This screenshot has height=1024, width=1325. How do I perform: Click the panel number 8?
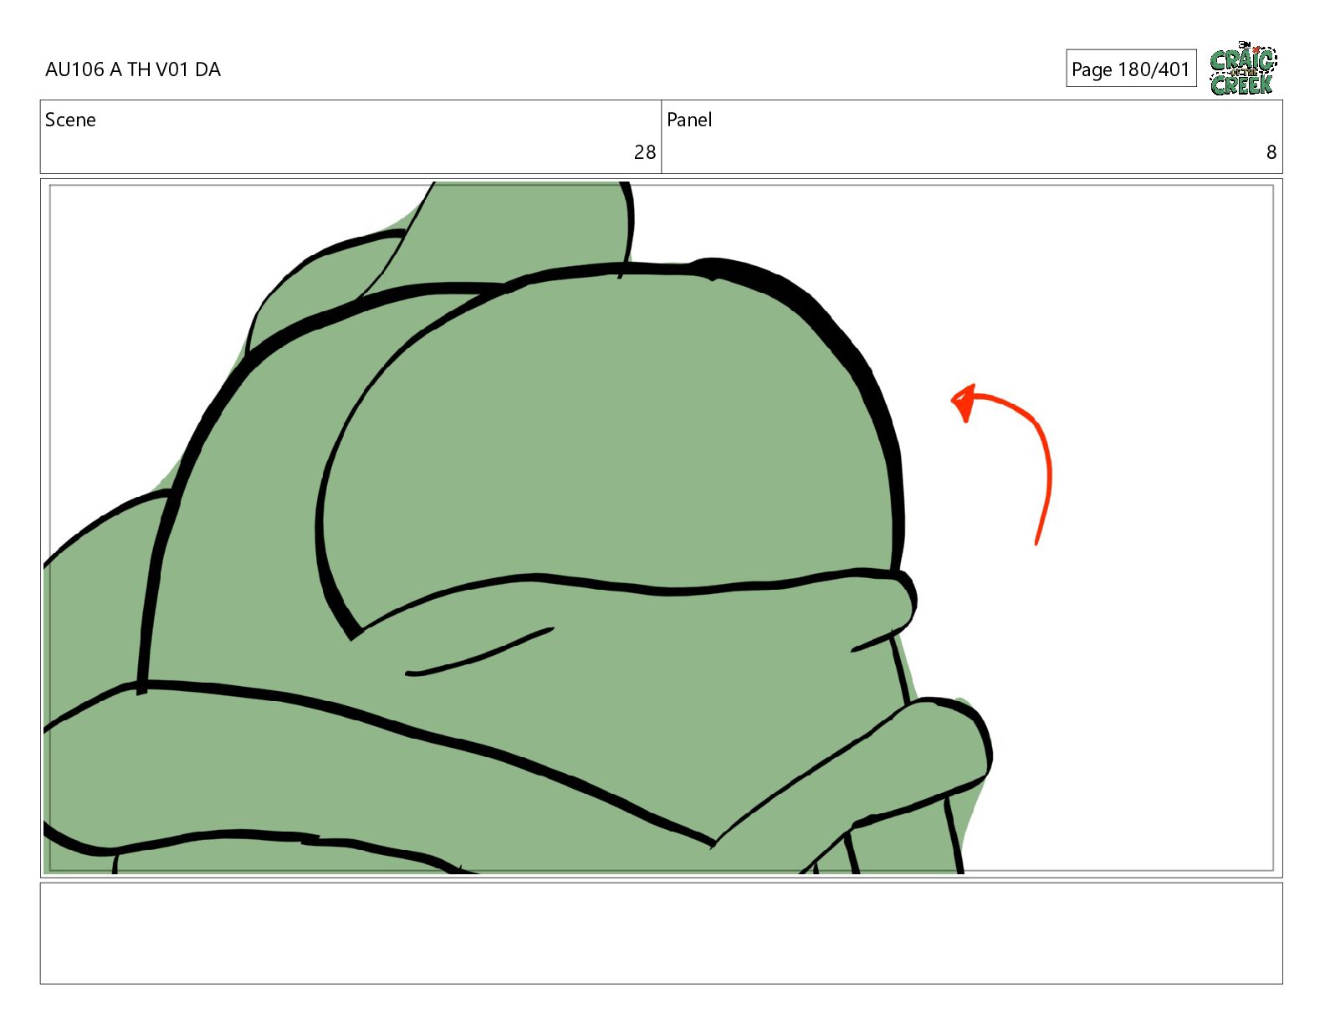coord(1271,152)
